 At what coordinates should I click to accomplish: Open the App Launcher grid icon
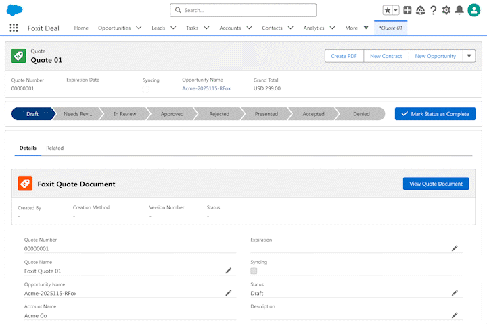(14, 28)
